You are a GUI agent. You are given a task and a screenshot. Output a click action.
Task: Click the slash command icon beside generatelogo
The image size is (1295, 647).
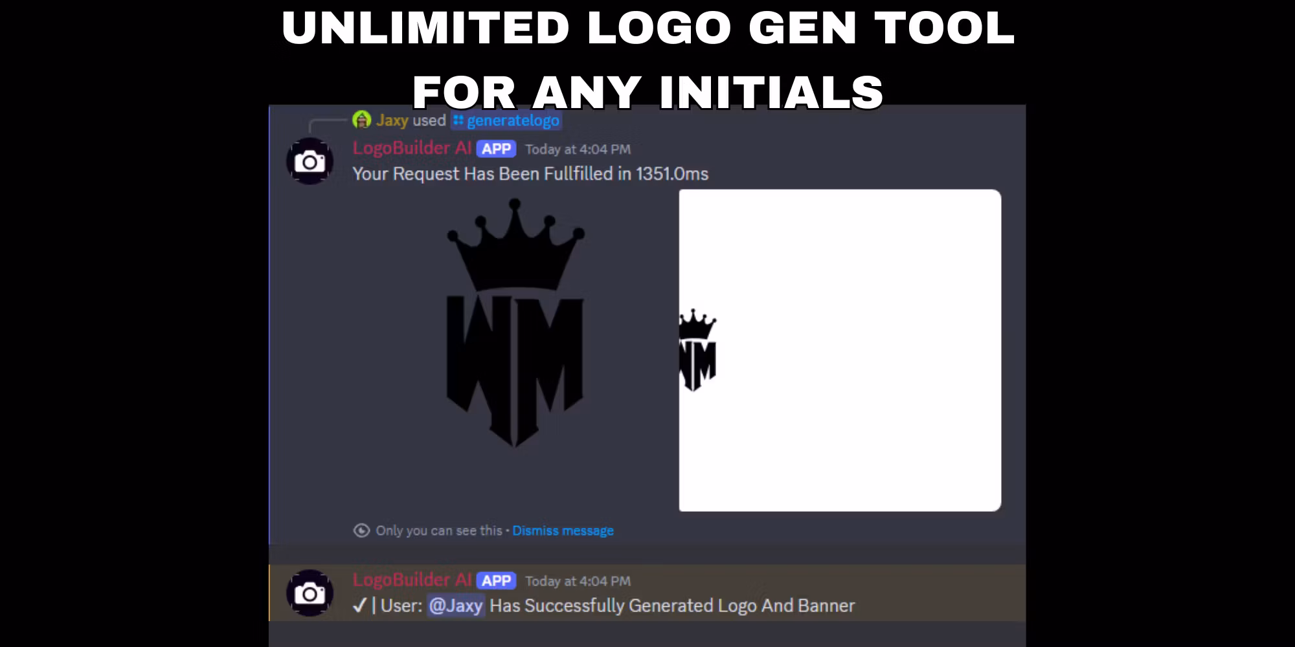[x=458, y=120]
